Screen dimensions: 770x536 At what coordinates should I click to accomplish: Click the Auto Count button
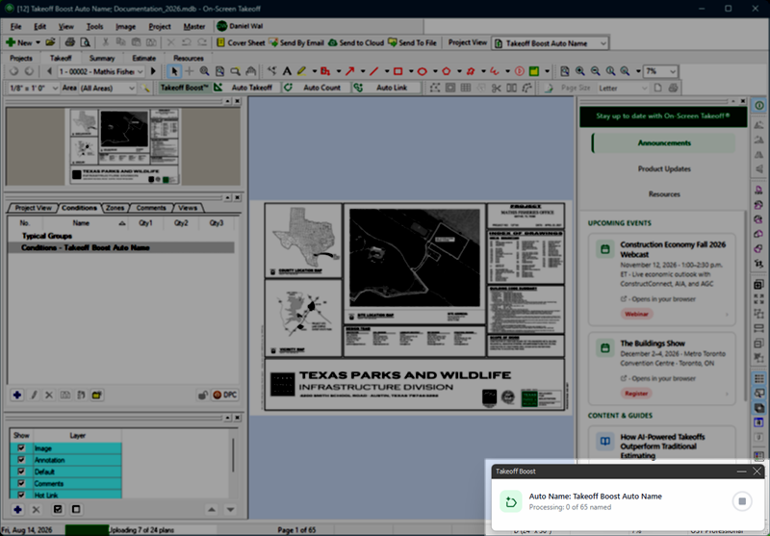point(317,88)
